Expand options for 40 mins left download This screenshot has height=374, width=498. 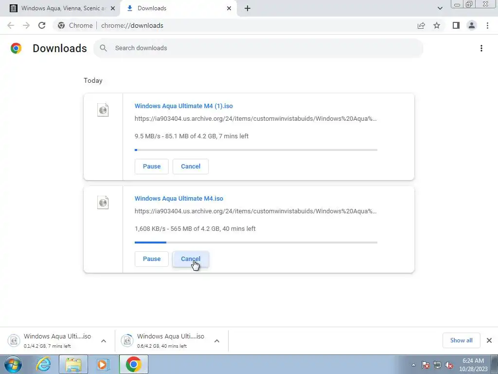coord(217,341)
